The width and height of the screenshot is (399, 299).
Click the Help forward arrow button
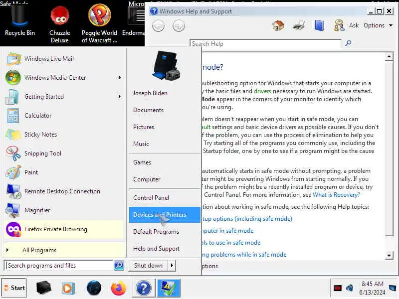179,26
